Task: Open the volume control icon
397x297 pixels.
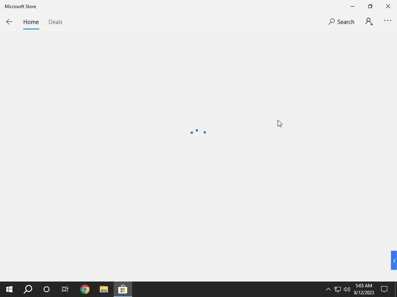Action: [347, 289]
